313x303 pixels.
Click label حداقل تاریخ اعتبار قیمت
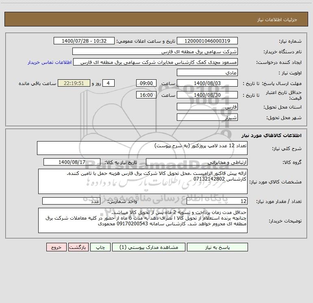tap(284, 95)
